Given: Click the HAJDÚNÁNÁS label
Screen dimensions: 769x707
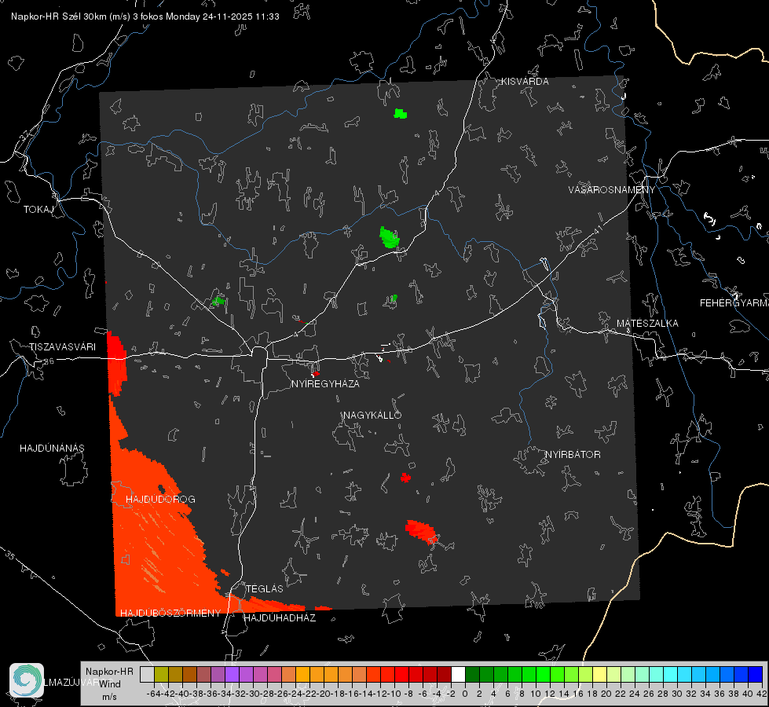Looking at the screenshot, I should tap(52, 448).
